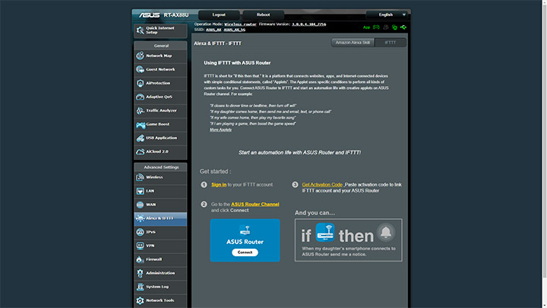The image size is (547, 308).
Task: Open the English language dropdown
Action: point(387,14)
